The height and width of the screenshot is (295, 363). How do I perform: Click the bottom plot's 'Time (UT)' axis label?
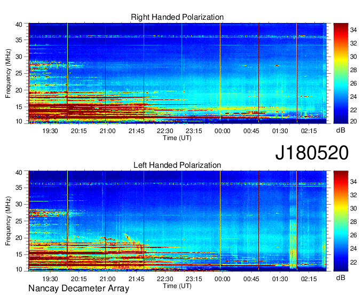(177, 286)
